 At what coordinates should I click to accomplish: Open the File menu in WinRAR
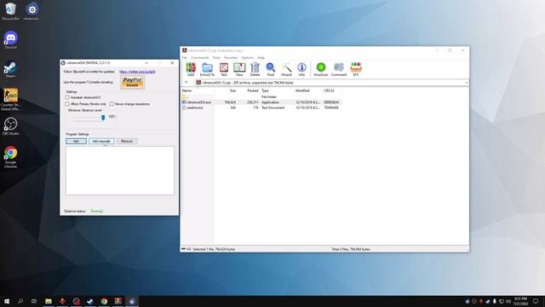point(184,57)
